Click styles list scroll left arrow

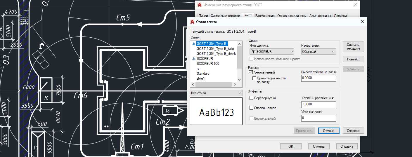tap(193, 84)
